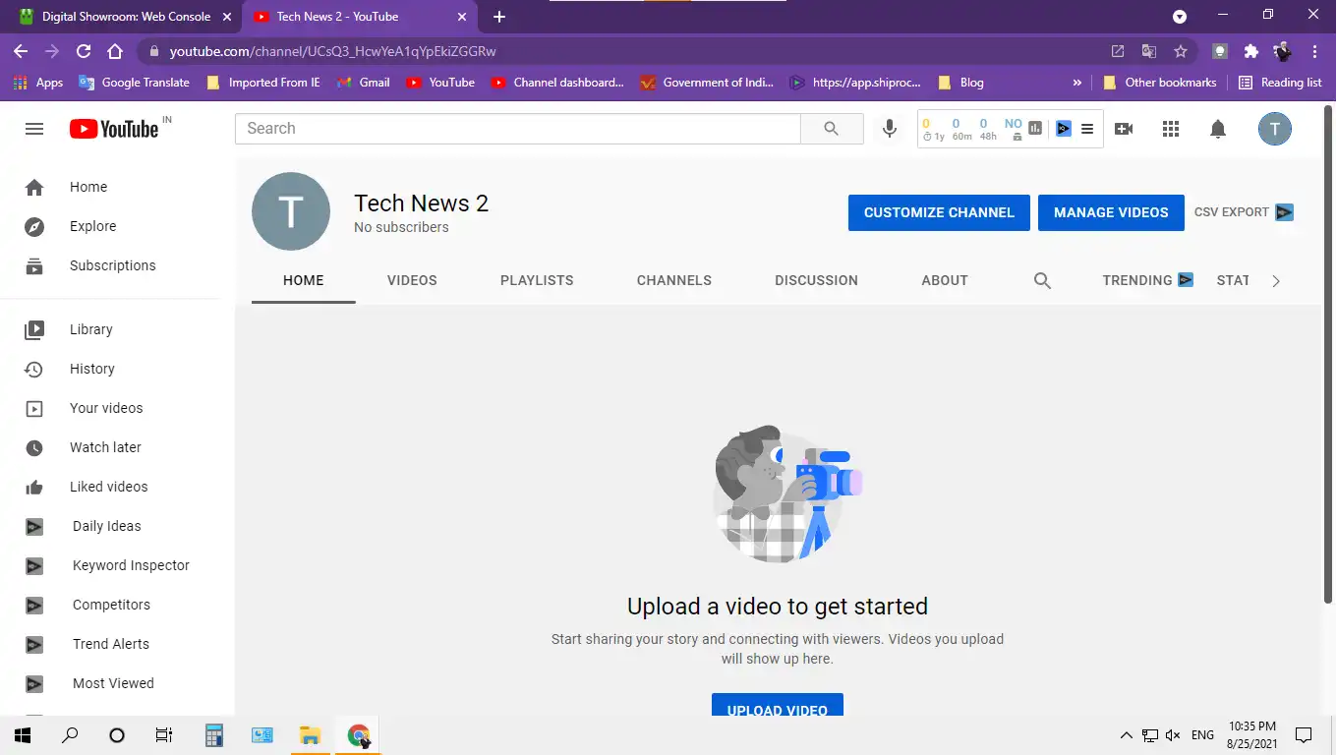This screenshot has height=755, width=1337.
Task: Open a new browser tab
Action: click(x=499, y=17)
